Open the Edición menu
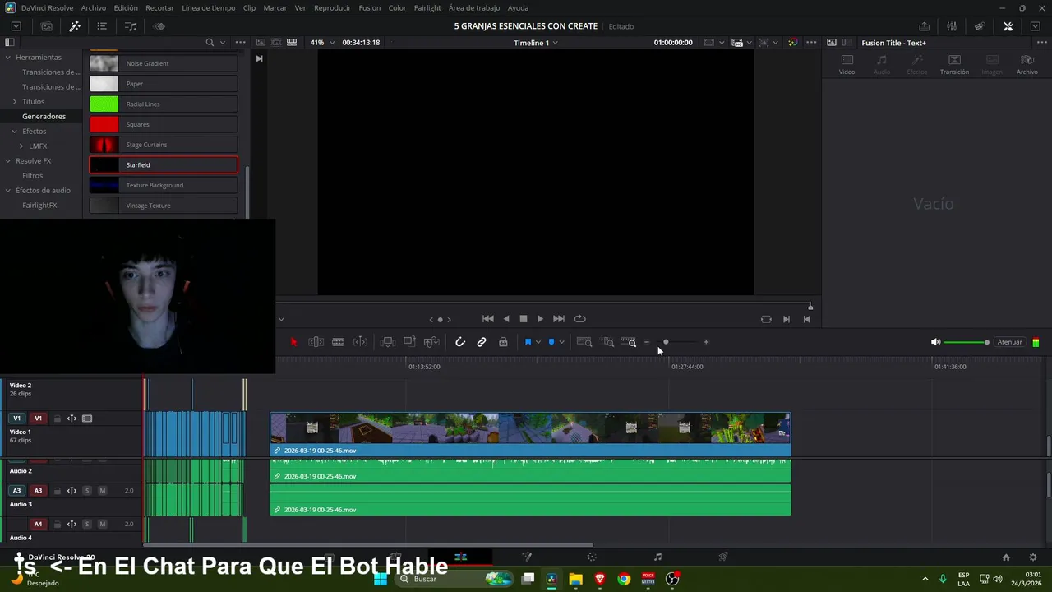Image resolution: width=1052 pixels, height=592 pixels. click(126, 7)
